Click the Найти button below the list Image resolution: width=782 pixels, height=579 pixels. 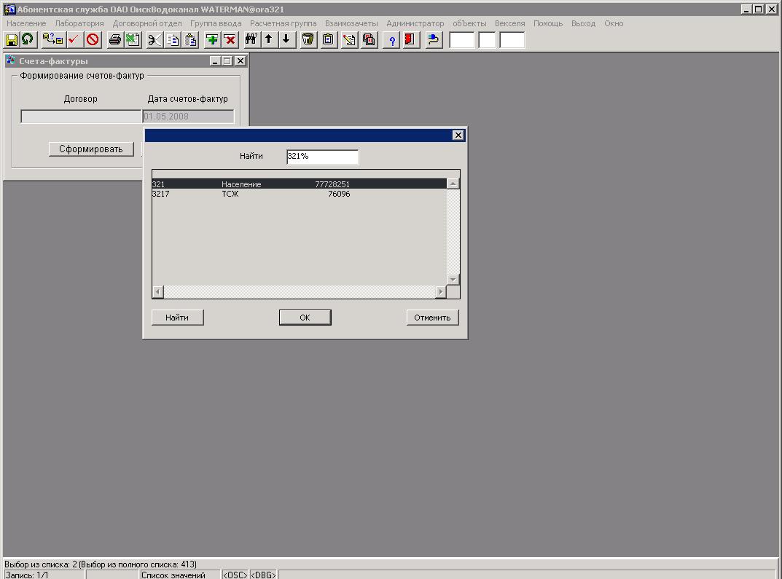coord(177,318)
